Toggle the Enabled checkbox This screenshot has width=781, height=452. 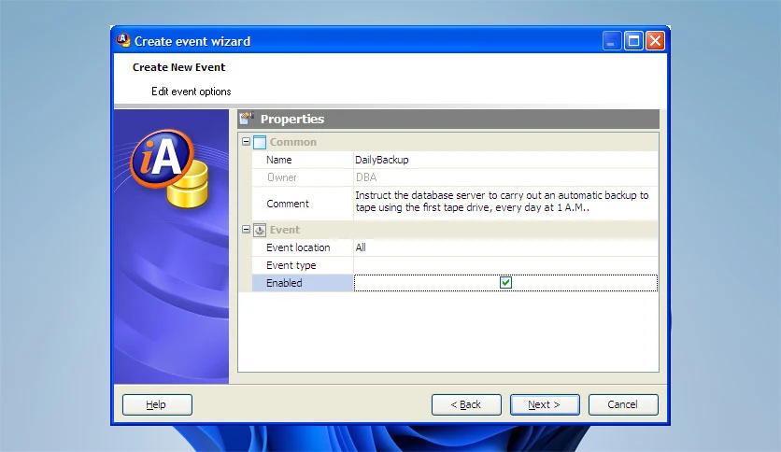tap(505, 283)
